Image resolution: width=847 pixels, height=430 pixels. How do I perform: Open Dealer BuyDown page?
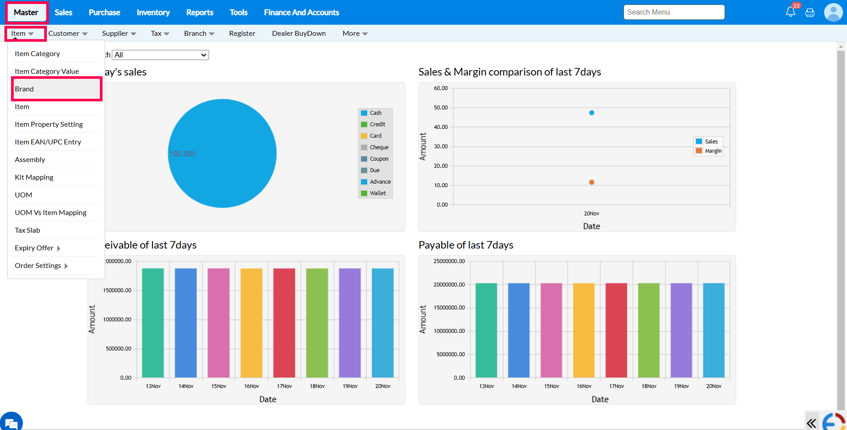[299, 34]
